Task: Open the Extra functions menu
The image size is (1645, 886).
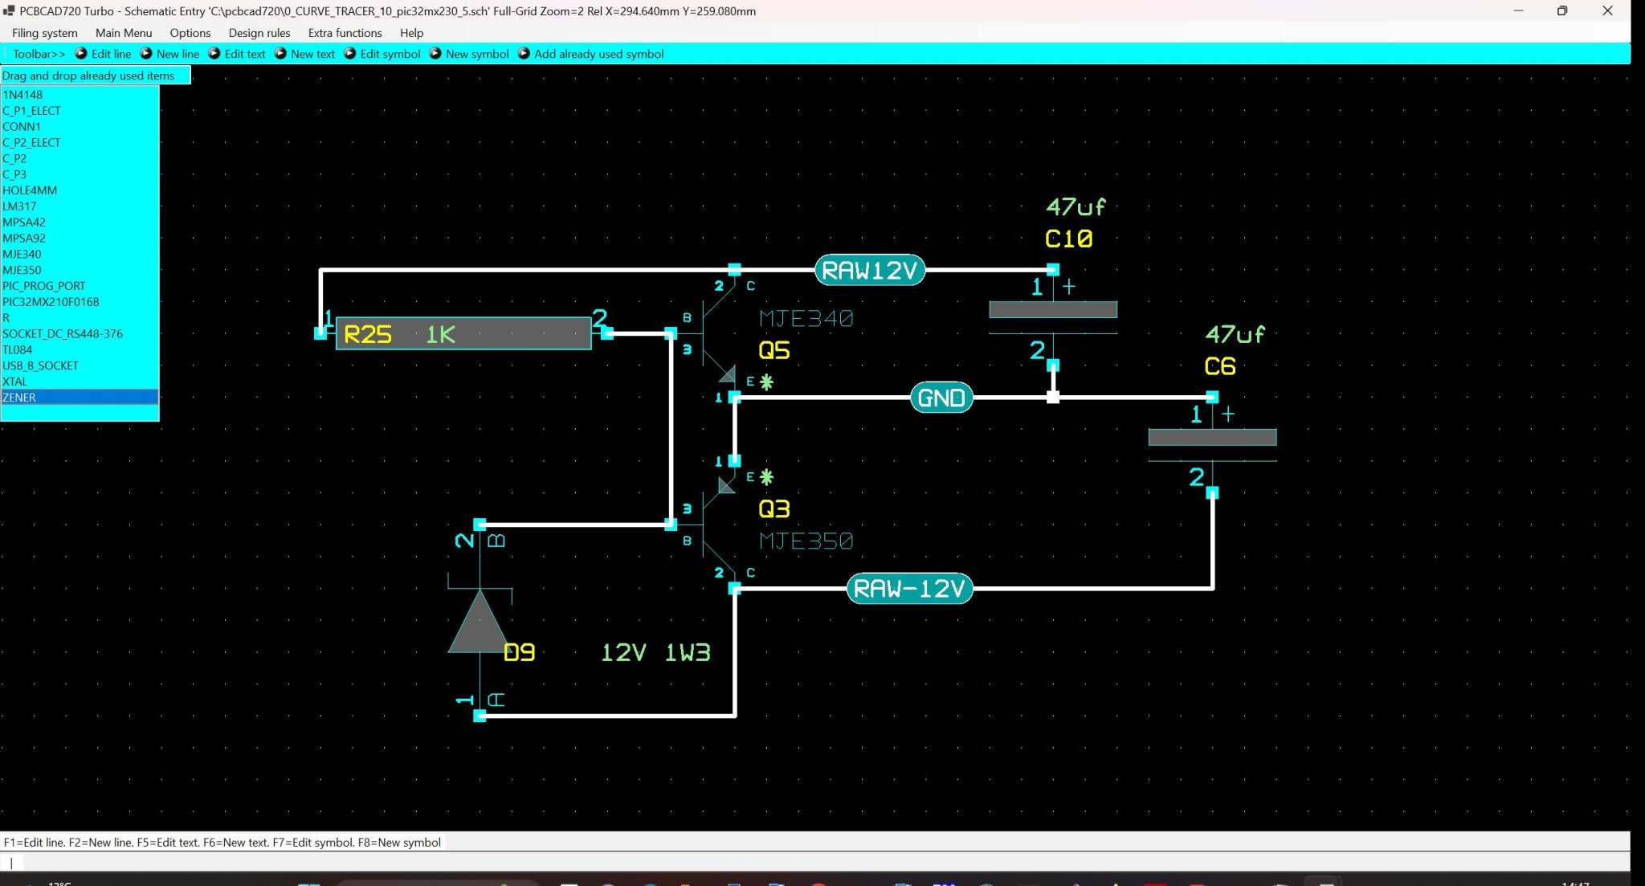Action: 345,33
